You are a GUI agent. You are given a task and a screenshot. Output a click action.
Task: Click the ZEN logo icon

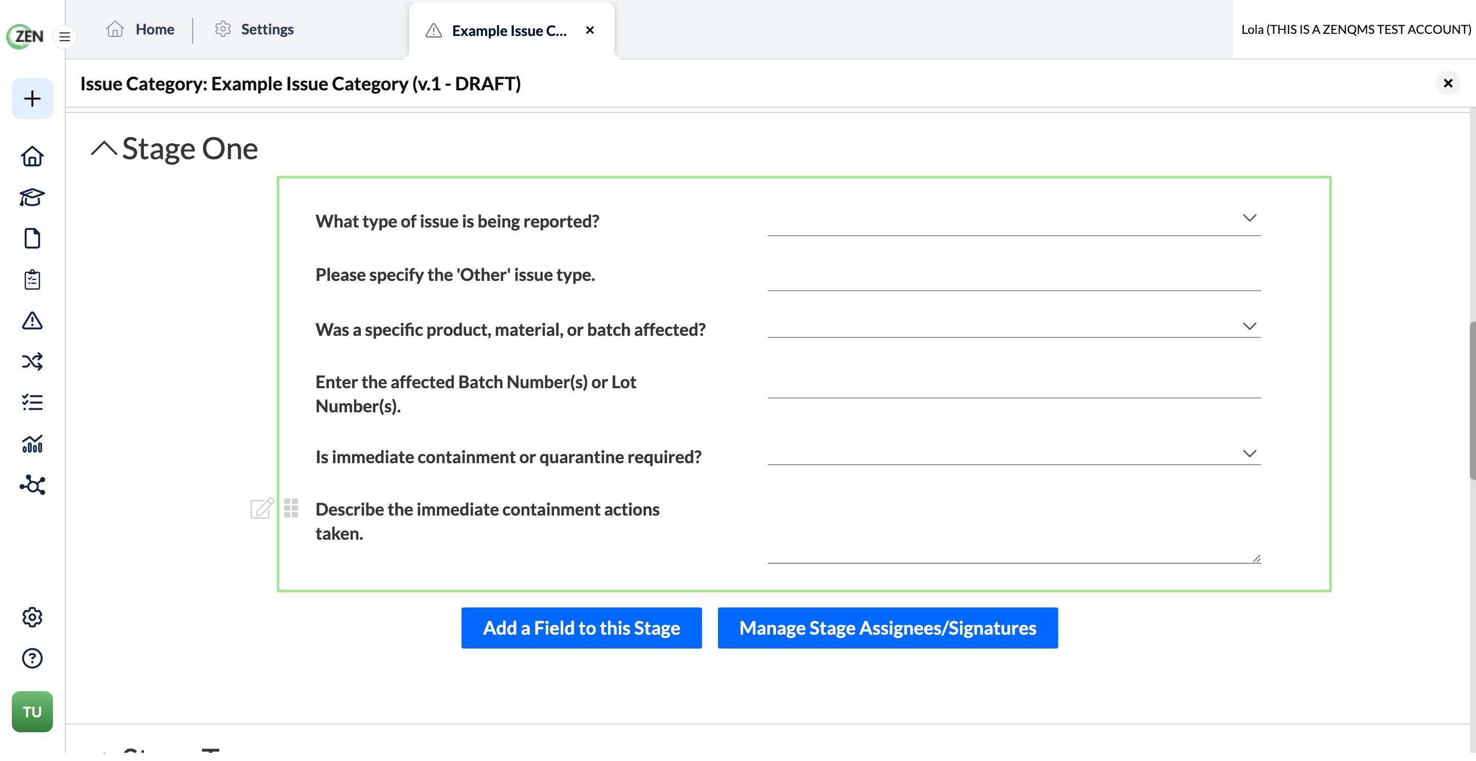point(25,36)
